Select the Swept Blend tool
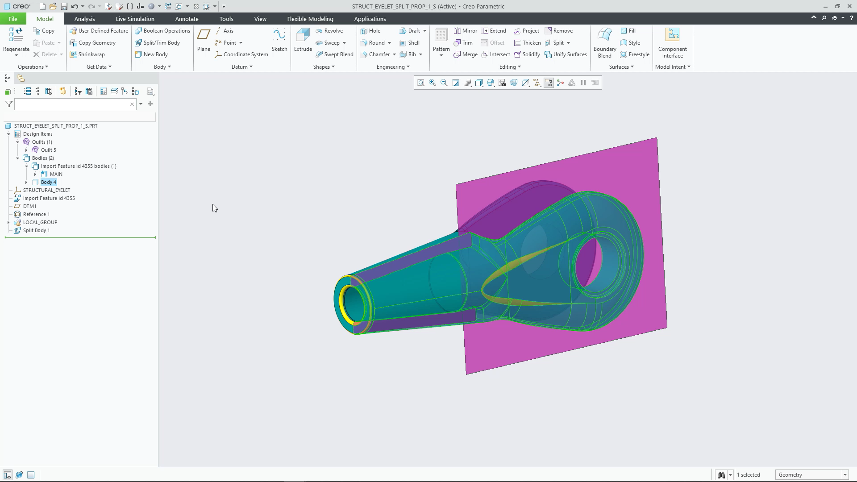Screen dimensions: 857x482 pos(334,54)
